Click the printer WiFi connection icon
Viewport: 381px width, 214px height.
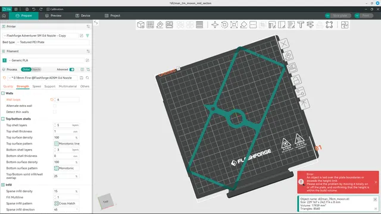tap(88, 36)
